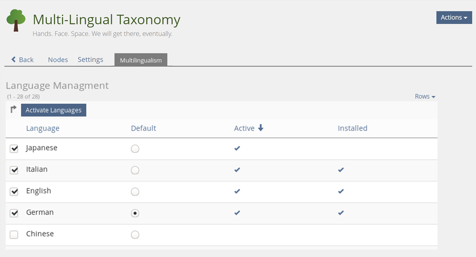Image resolution: width=476 pixels, height=257 pixels.
Task: Select the German default radio button
Action: pyautogui.click(x=135, y=213)
